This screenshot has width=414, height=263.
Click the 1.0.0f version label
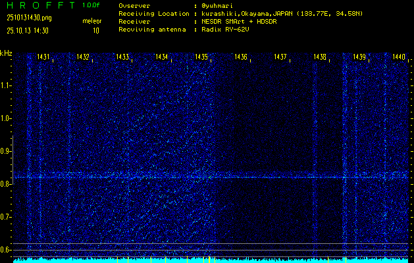91,5
